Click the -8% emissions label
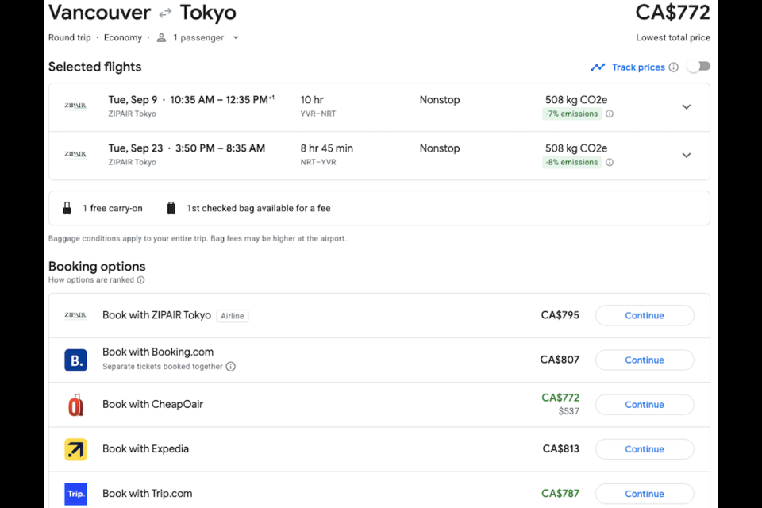 pos(571,163)
